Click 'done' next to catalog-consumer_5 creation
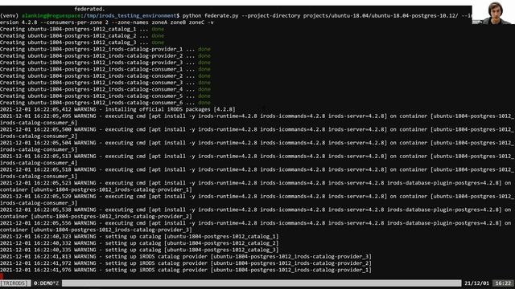The image size is (515, 289). [204, 96]
